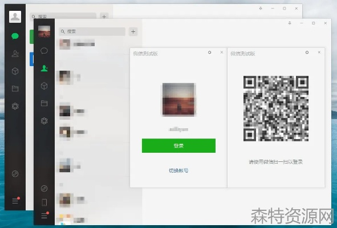The width and height of the screenshot is (337, 228).
Task: Click the QR code image
Action: tap(276, 108)
